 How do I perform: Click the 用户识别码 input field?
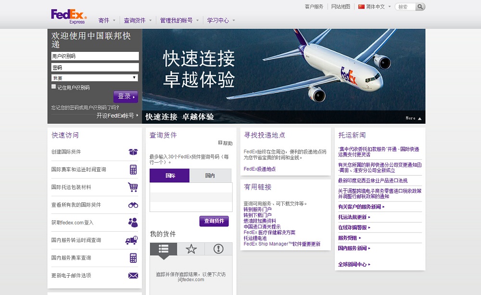tap(95, 56)
